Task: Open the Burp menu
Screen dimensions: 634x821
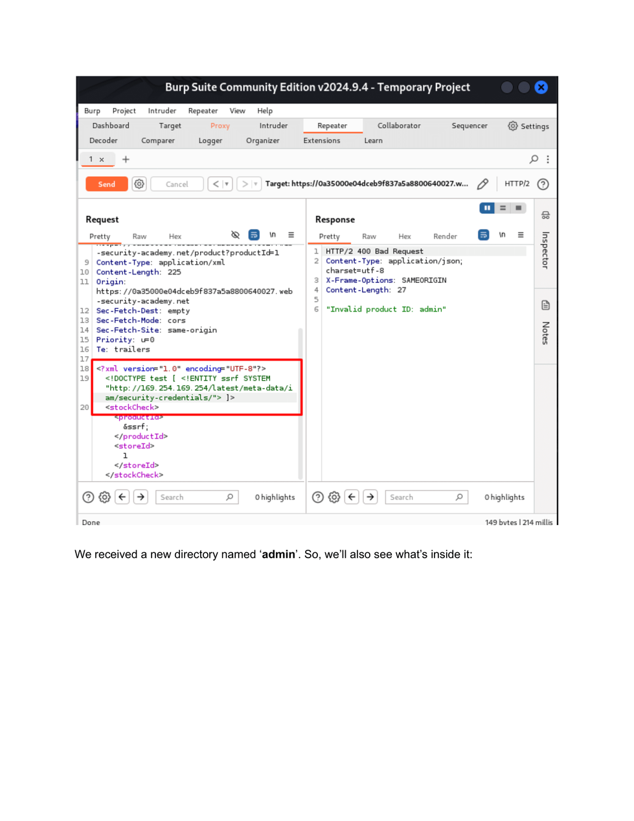Action: tap(92, 111)
